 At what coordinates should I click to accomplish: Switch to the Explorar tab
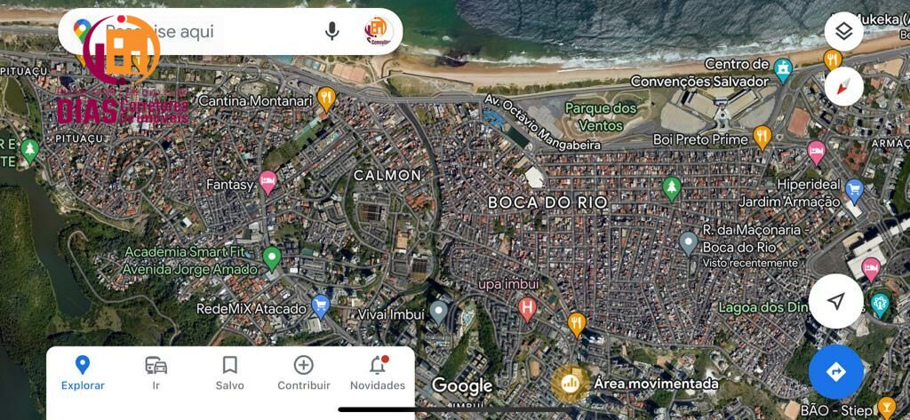tap(83, 373)
